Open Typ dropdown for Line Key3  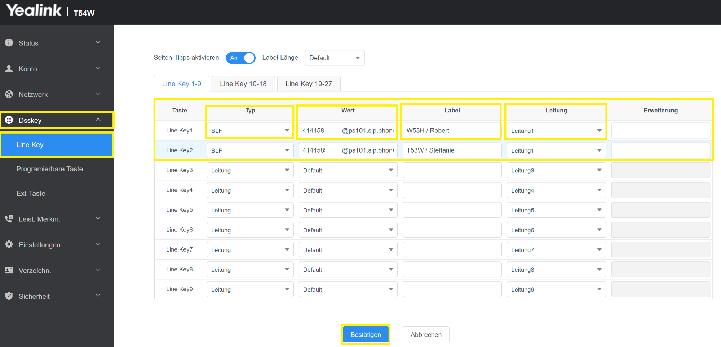pyautogui.click(x=250, y=170)
